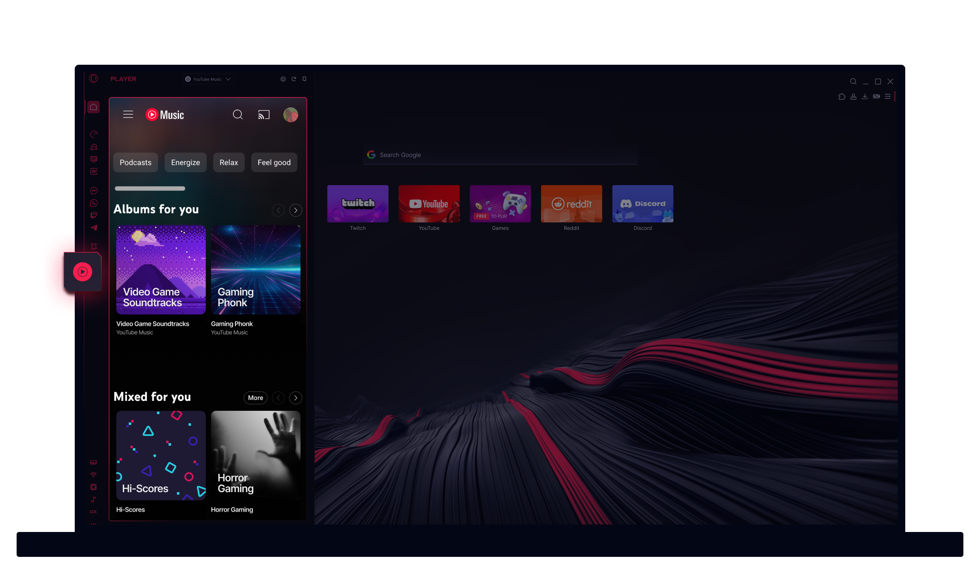The width and height of the screenshot is (980, 566).
Task: Start a Cast session in YouTube Music
Action: (264, 115)
